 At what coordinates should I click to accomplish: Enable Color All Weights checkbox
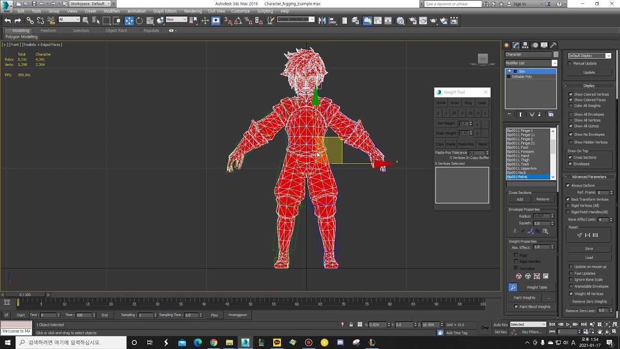pyautogui.click(x=571, y=106)
